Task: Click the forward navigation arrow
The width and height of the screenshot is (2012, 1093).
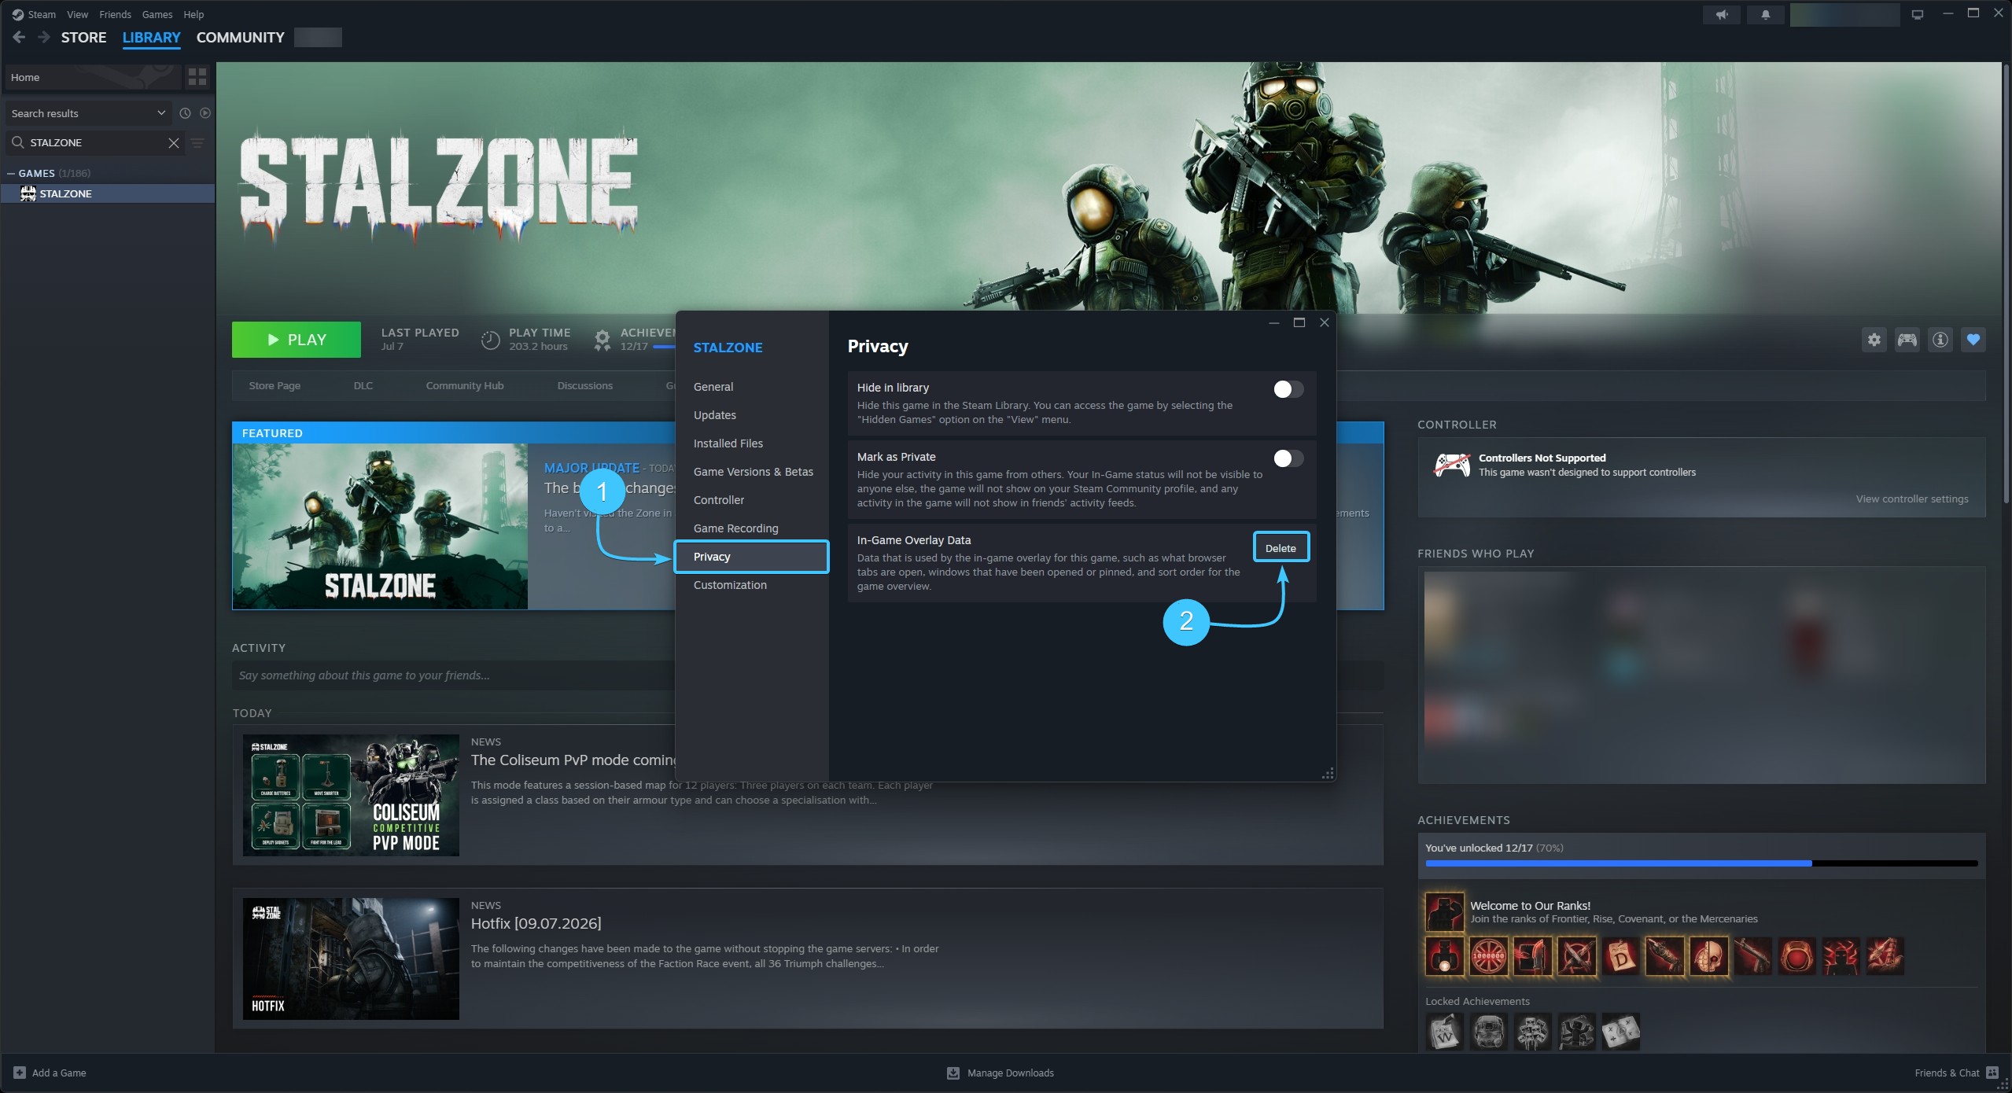Action: 44,37
